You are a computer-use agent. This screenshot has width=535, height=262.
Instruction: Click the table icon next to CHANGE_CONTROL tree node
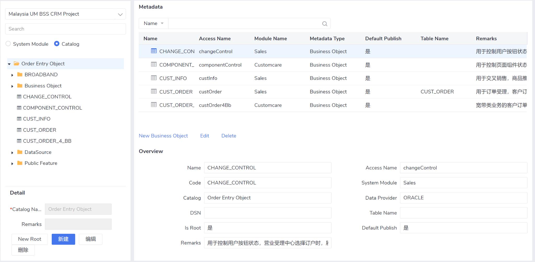(19, 97)
